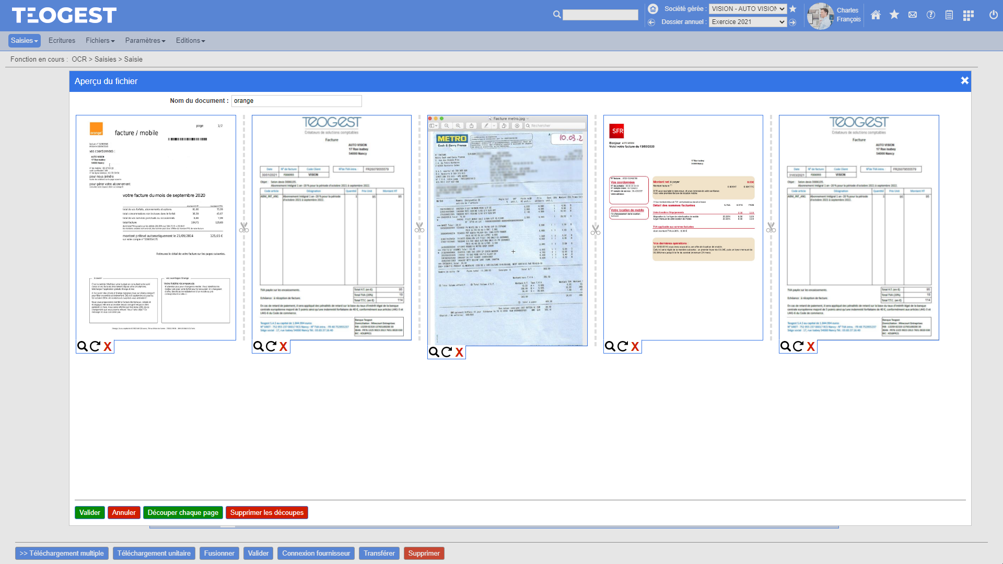The image size is (1003, 564).
Task: Rotate the Metro facture page
Action: [447, 352]
